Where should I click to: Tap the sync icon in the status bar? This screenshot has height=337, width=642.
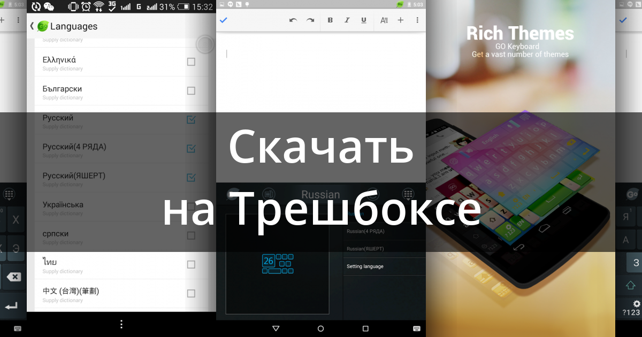pyautogui.click(x=36, y=7)
